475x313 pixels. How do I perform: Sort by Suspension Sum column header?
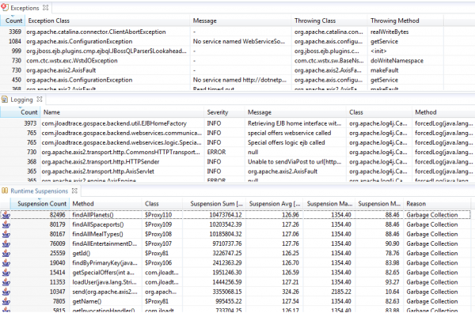coord(215,203)
